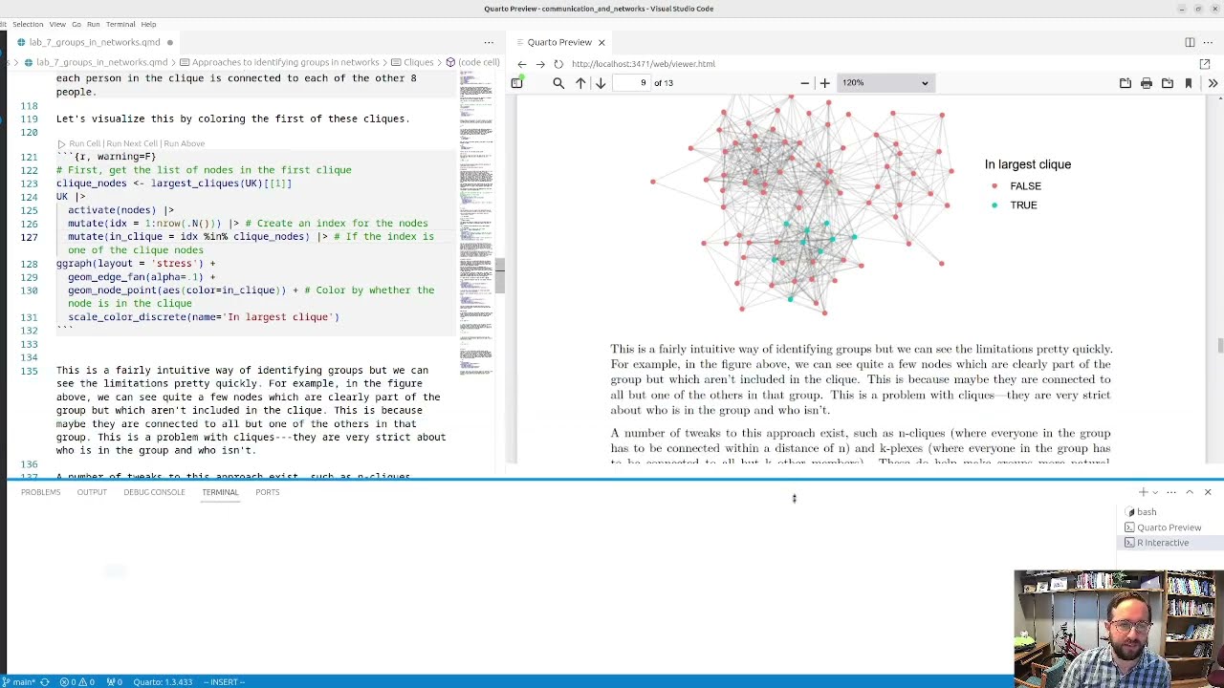Reload the Quarto Preview page

point(558,64)
